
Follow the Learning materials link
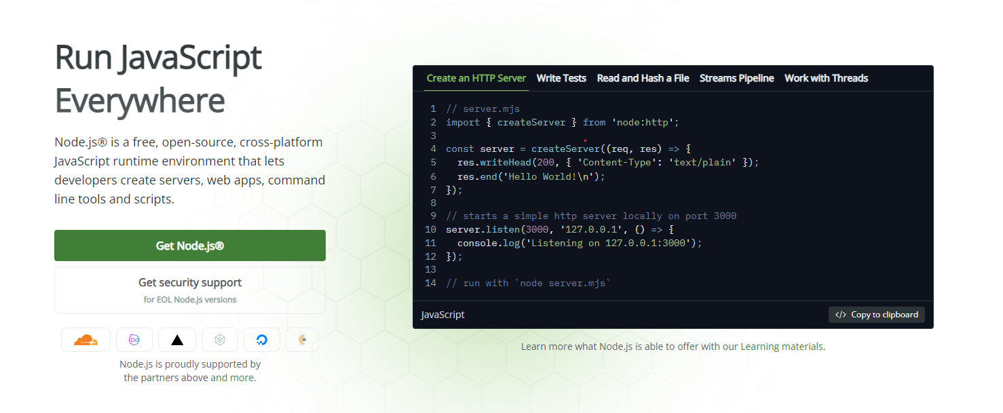click(x=782, y=347)
